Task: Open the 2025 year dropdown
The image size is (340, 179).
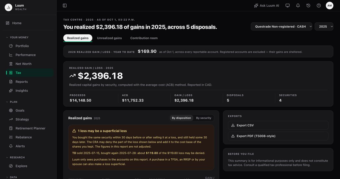Action: click(324, 26)
